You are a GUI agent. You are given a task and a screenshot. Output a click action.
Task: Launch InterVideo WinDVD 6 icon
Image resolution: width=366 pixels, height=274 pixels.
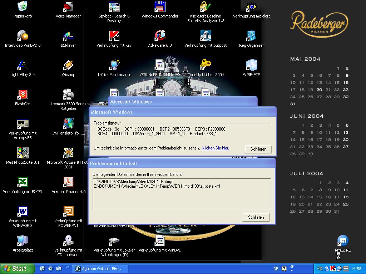23,39
